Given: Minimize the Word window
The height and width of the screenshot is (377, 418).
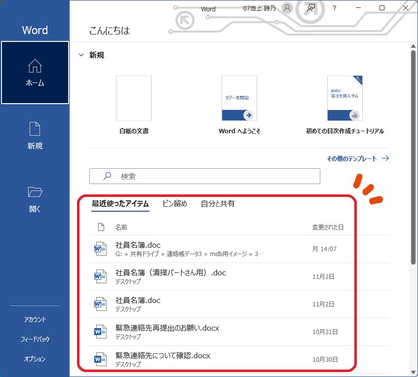Looking at the screenshot, I should 358,8.
